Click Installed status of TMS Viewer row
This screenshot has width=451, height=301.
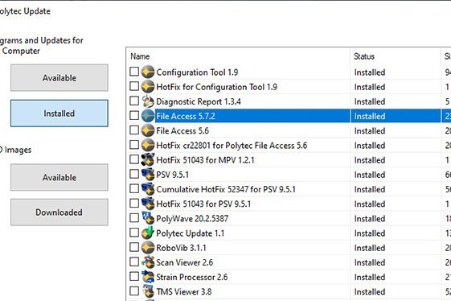point(370,292)
